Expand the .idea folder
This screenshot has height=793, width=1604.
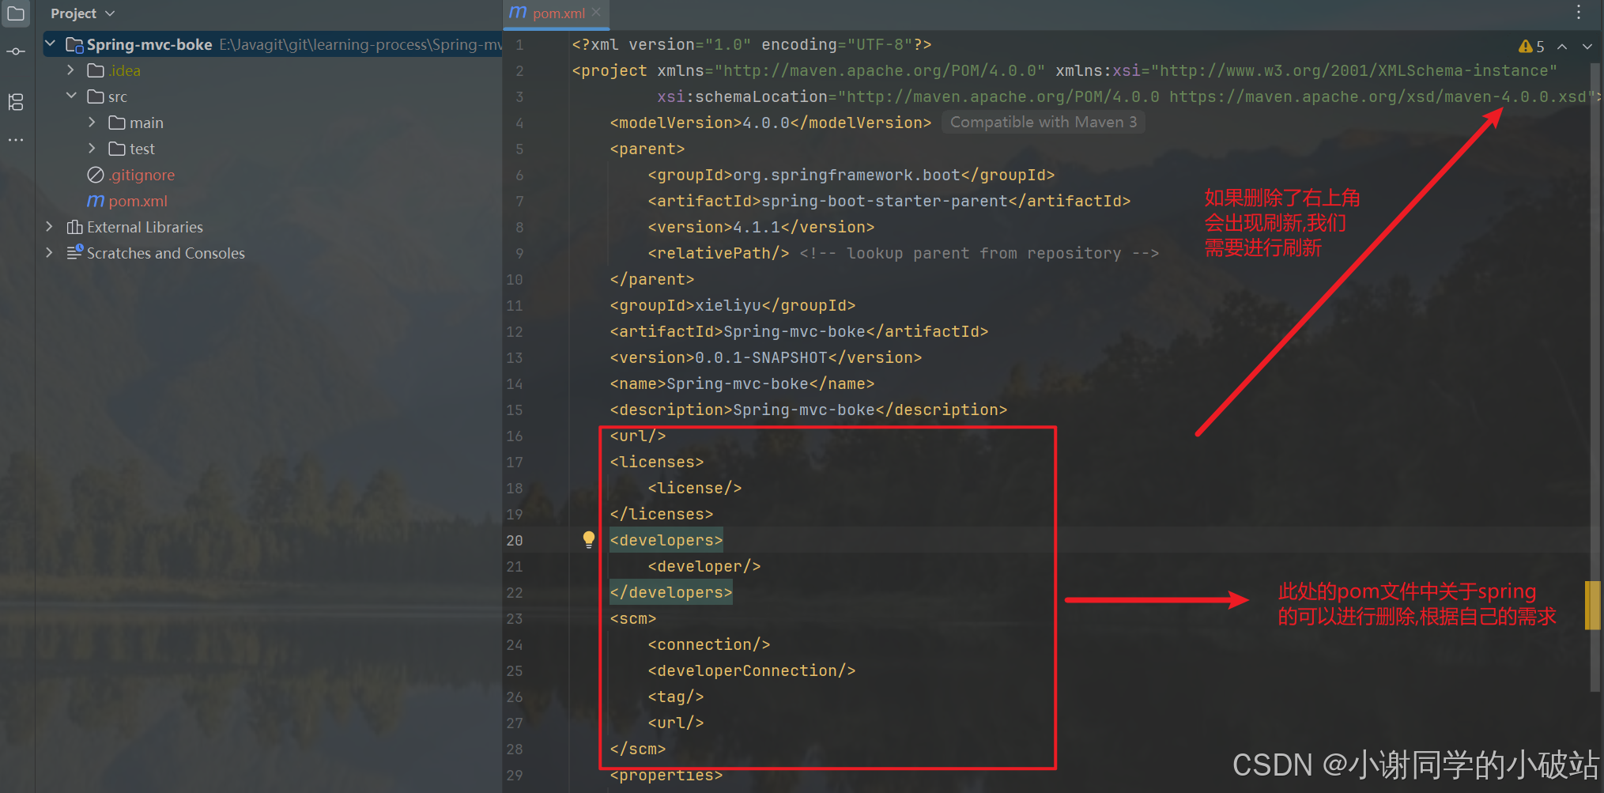[71, 70]
